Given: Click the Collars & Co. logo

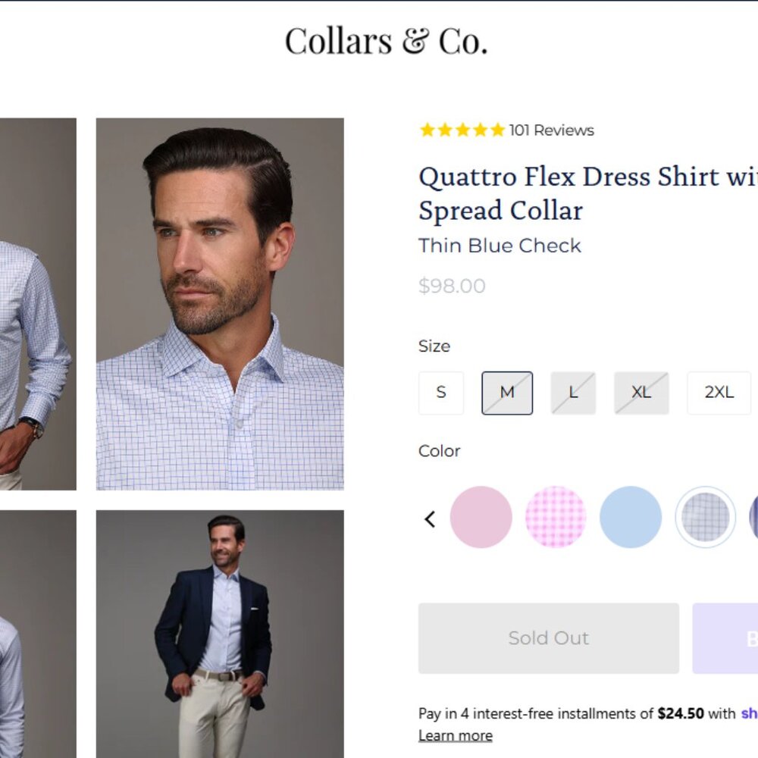Looking at the screenshot, I should [386, 42].
